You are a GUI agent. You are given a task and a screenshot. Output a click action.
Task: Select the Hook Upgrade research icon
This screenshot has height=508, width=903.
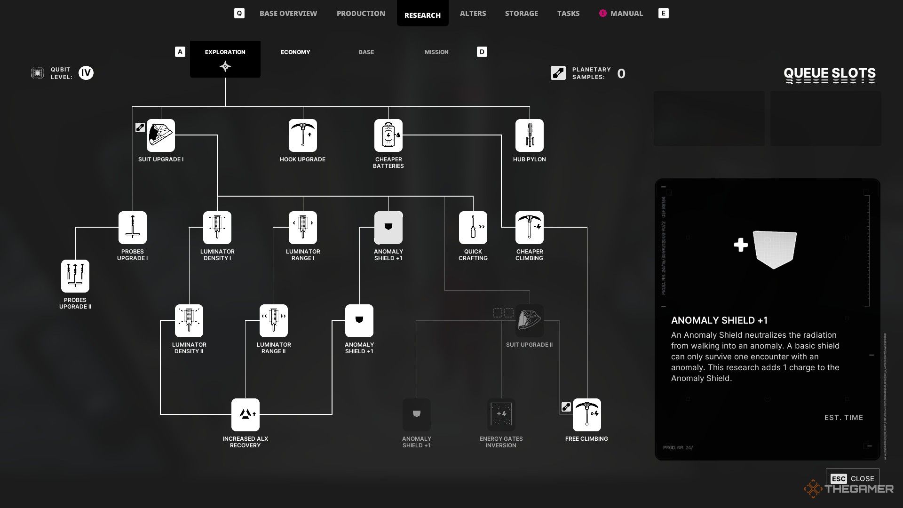click(303, 135)
